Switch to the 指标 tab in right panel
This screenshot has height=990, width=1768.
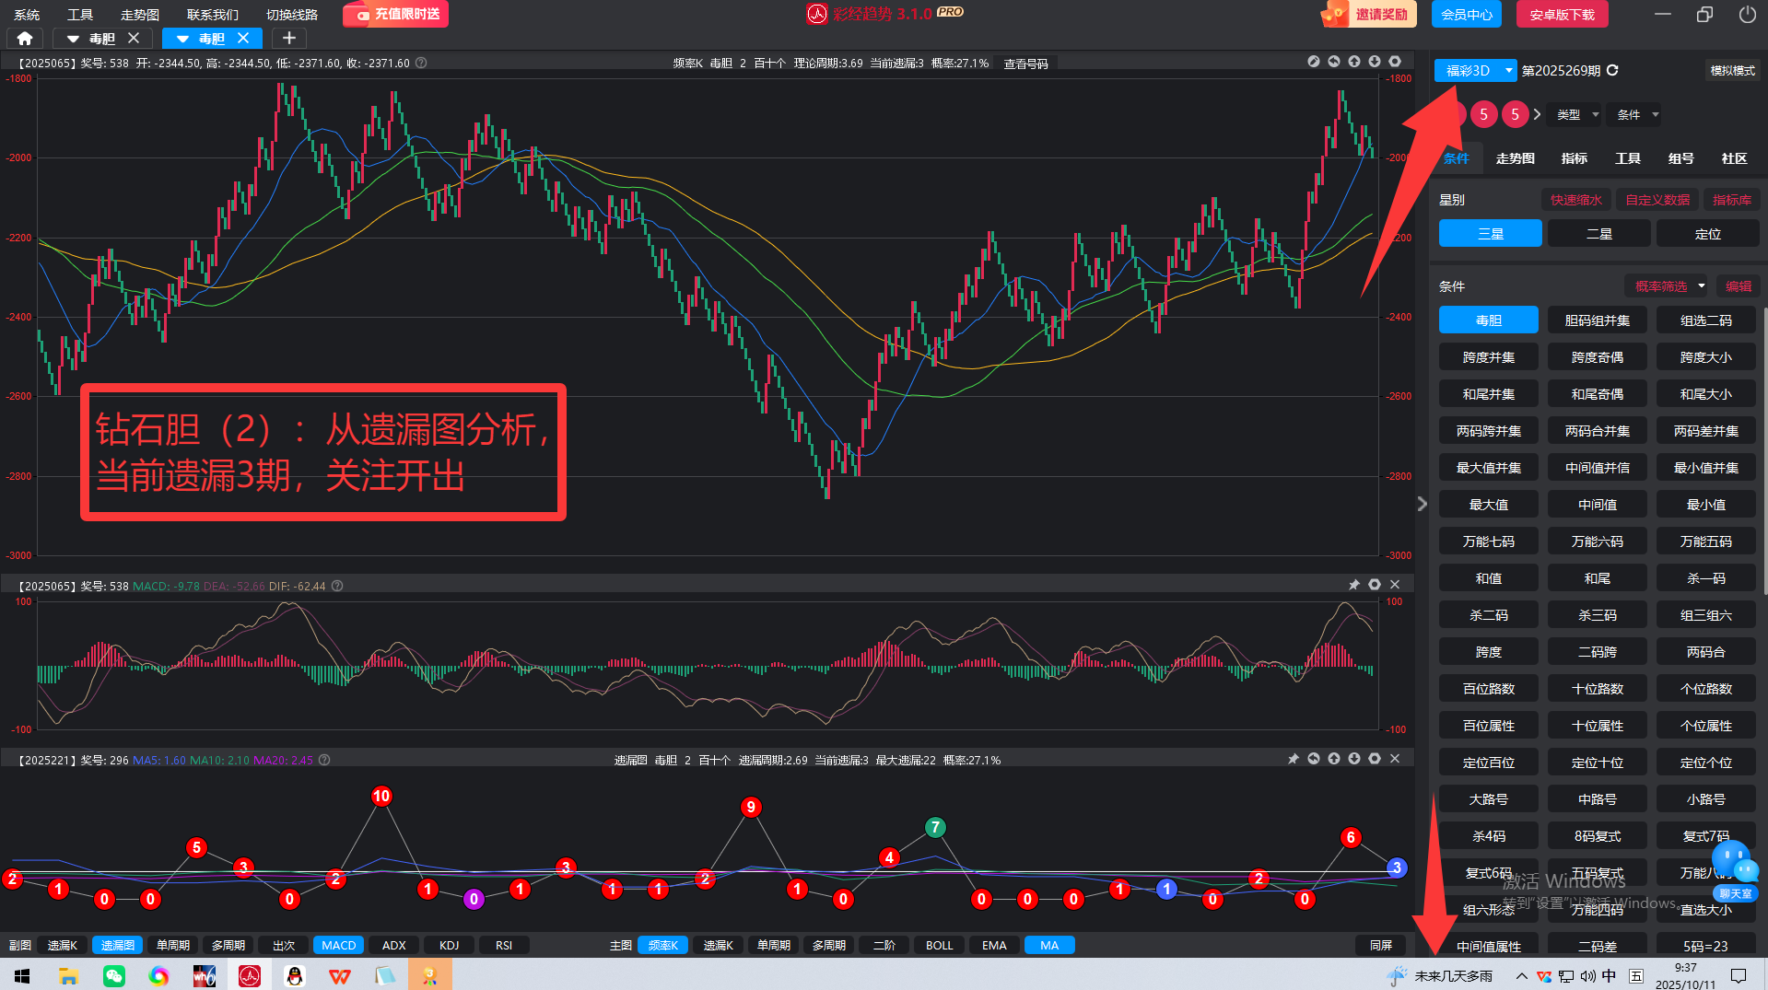1574,158
